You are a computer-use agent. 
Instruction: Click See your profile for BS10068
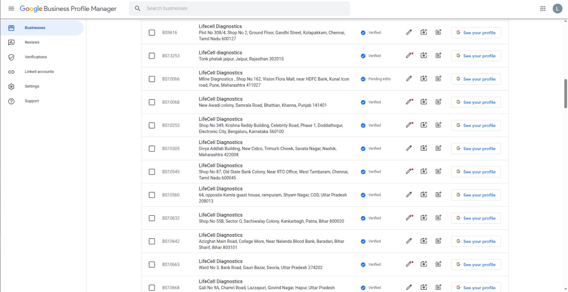coord(476,102)
